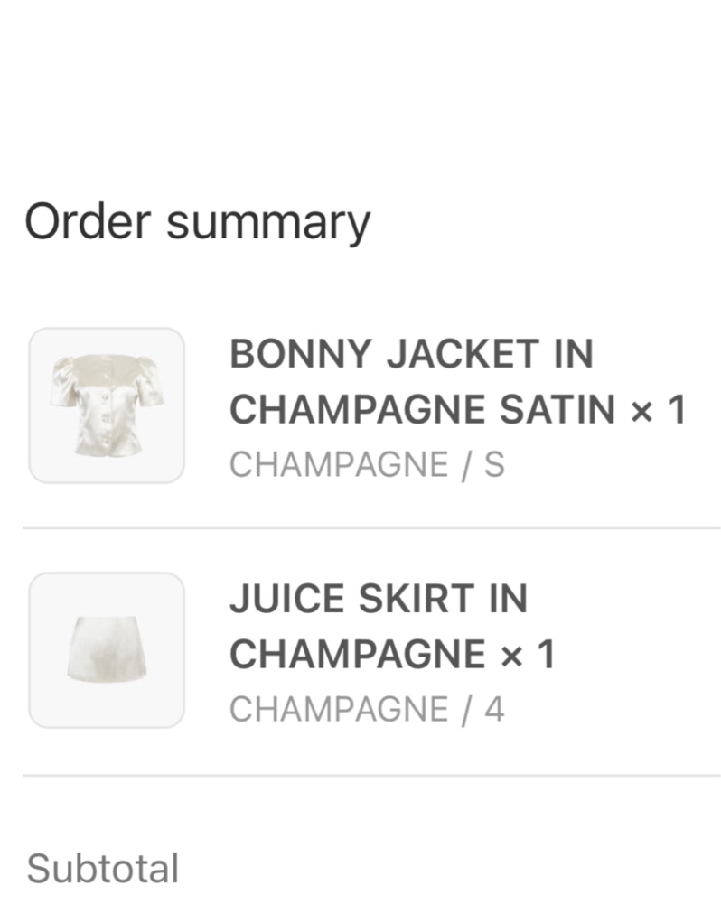721x904 pixels.
Task: Click the divider line above Subtotal
Action: click(370, 775)
